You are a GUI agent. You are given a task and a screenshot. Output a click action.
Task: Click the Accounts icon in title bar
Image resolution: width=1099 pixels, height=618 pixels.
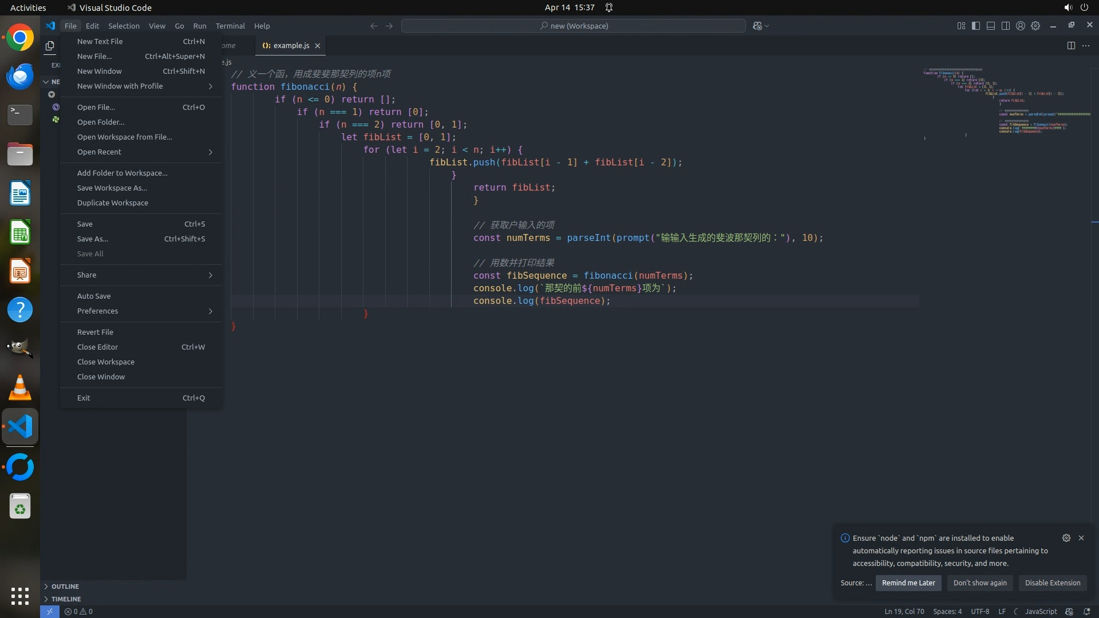coord(1021,26)
